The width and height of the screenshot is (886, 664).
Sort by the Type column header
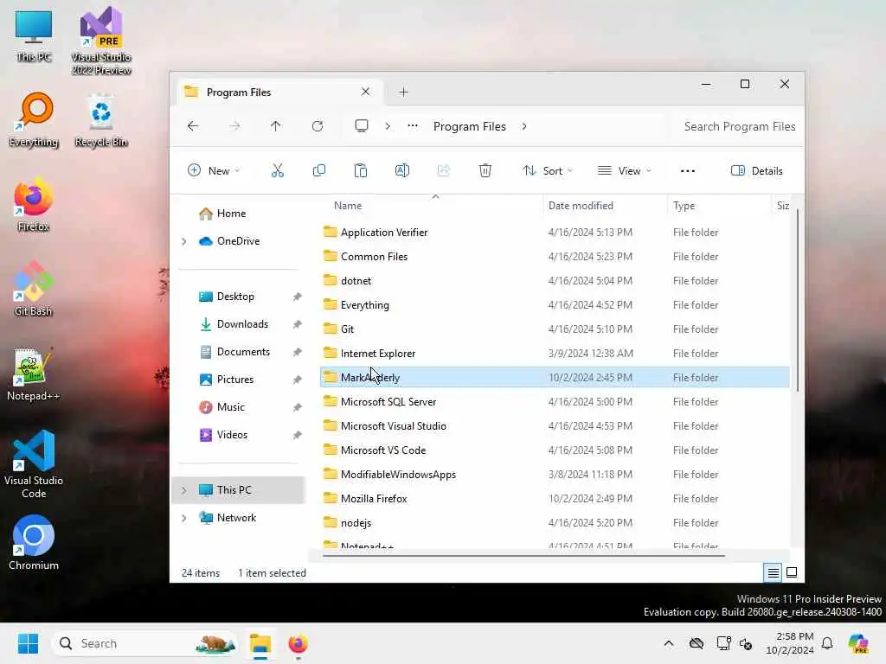719,206
